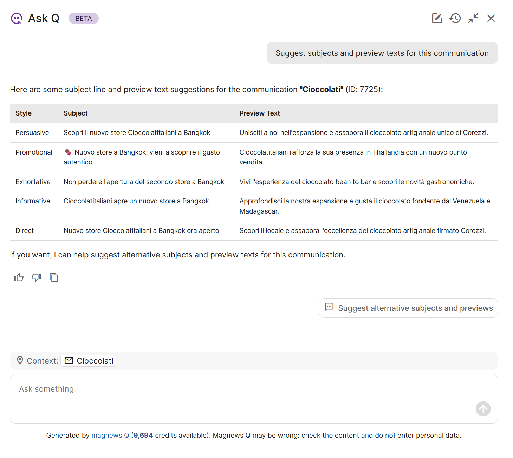Click the Preview Text column header
Screen dimensions: 513x458
point(259,113)
